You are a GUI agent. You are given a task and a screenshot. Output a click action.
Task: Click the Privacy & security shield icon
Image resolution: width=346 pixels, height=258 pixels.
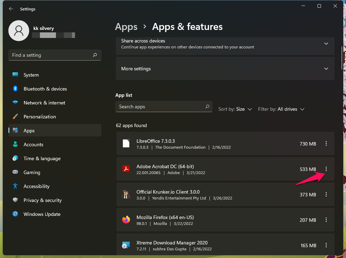pos(15,200)
